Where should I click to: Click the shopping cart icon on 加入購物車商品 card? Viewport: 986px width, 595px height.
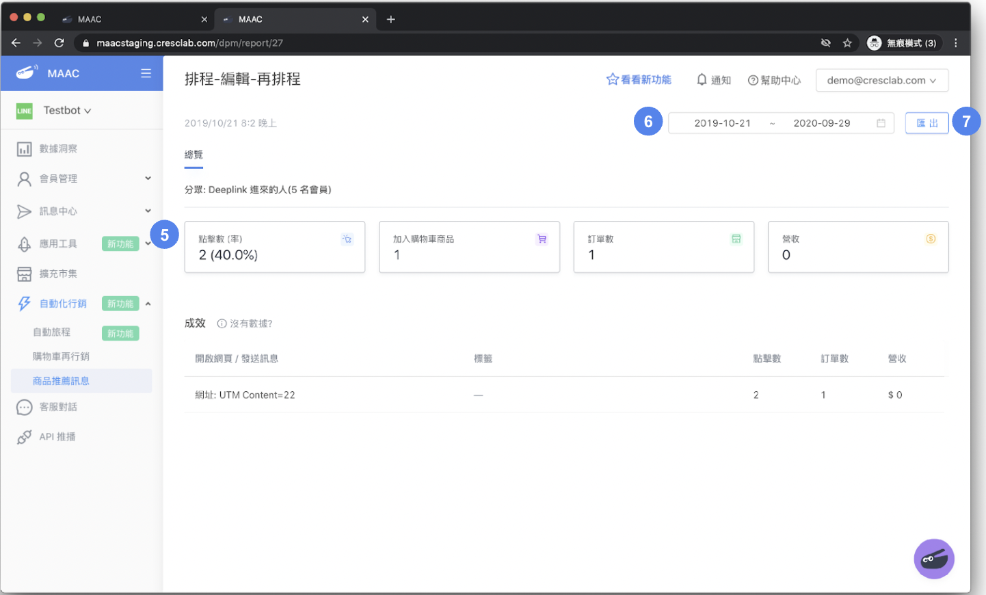pyautogui.click(x=542, y=239)
